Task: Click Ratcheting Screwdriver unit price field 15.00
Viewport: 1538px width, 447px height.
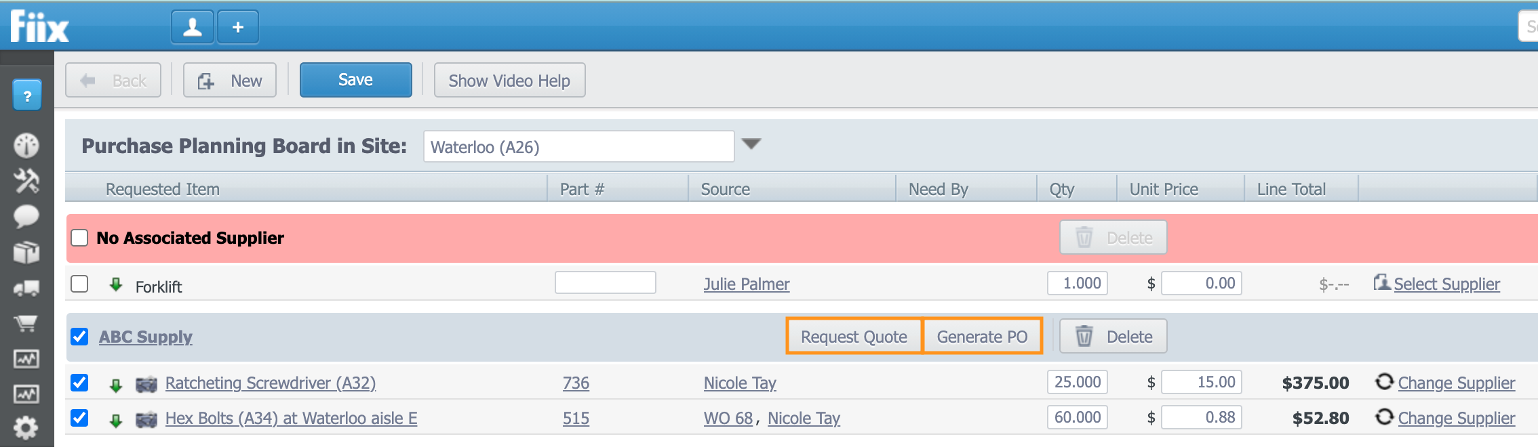Action: tap(1202, 382)
